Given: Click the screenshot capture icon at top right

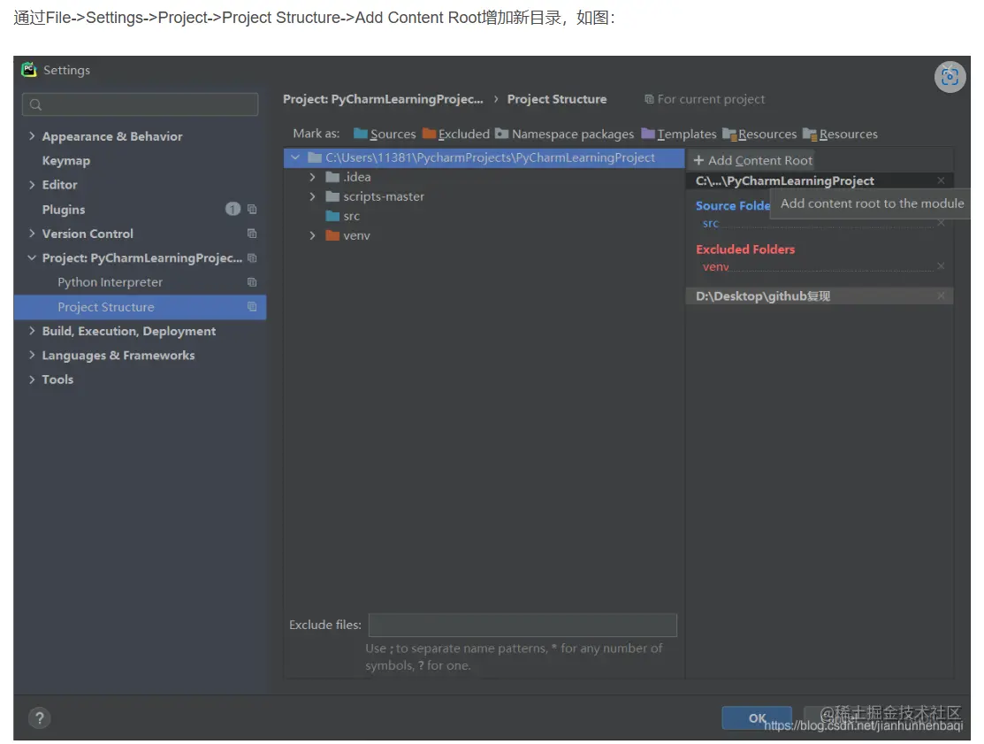Looking at the screenshot, I should pos(950,77).
